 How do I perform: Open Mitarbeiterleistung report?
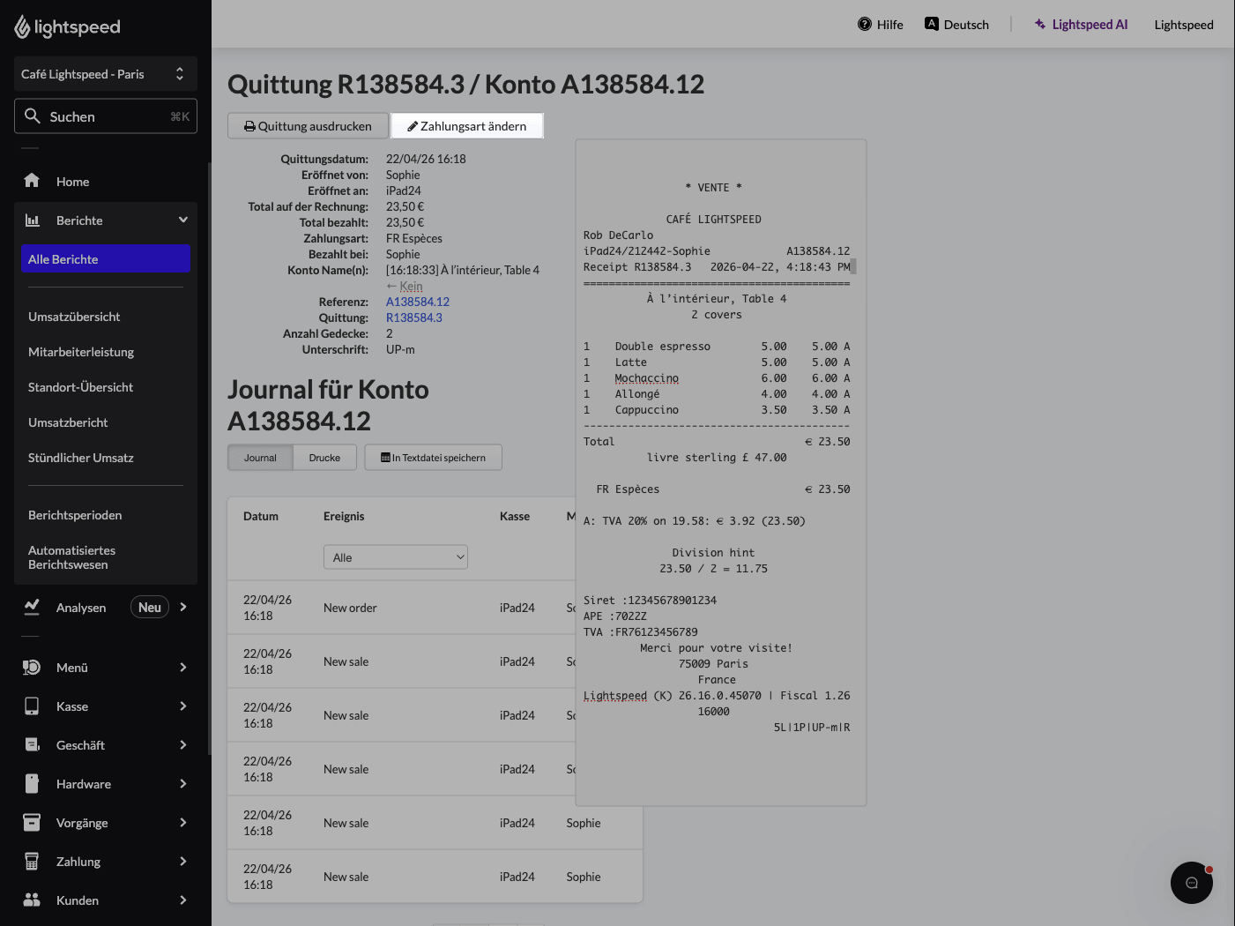click(x=81, y=352)
